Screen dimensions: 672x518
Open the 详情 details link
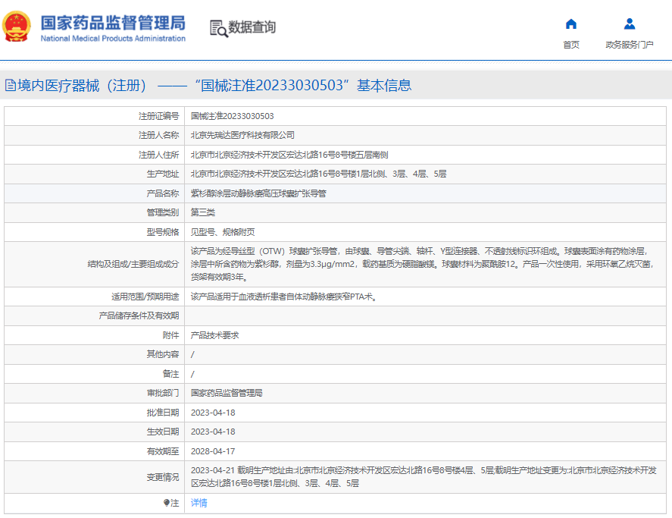(x=198, y=503)
